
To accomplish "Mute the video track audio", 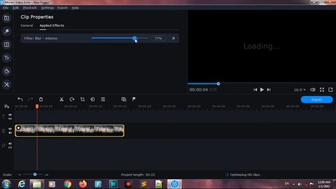I will tap(10, 133).
